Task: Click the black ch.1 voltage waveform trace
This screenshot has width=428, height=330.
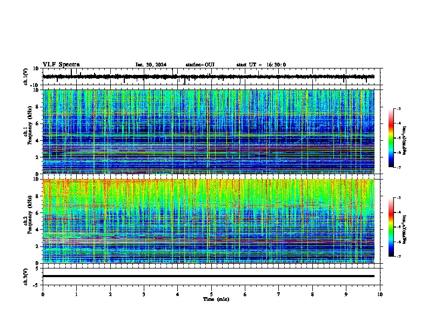Action: click(x=208, y=77)
